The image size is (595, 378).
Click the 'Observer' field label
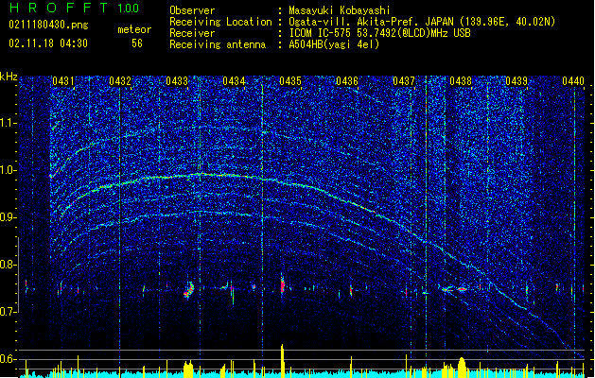[x=192, y=10]
